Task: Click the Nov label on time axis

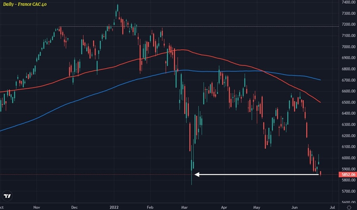Action: coord(36,207)
